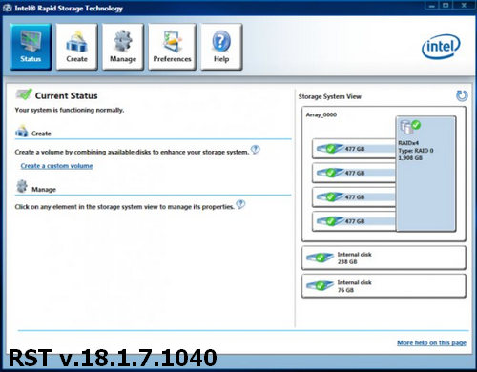
Task: Select the 238 GB internal disk
Action: click(x=384, y=258)
